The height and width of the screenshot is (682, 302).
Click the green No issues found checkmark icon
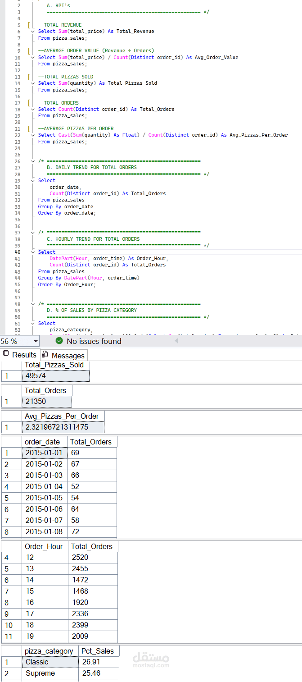(59, 341)
